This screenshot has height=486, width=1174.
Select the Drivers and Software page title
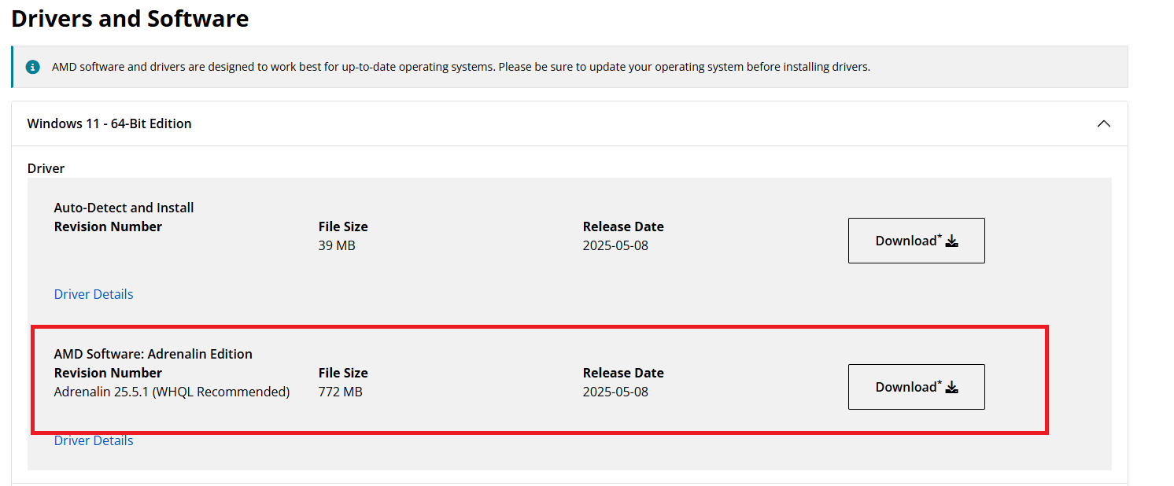(x=130, y=18)
